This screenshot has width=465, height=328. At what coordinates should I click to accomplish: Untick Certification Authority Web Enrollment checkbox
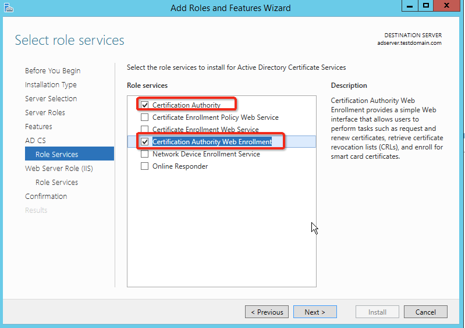pyautogui.click(x=145, y=142)
